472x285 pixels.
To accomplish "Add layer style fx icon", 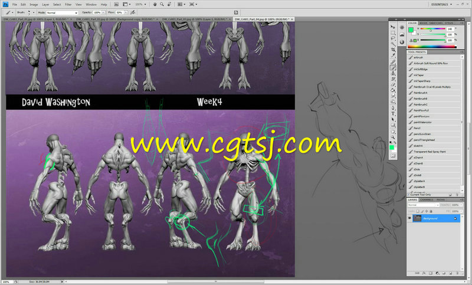I will [x=424, y=273].
